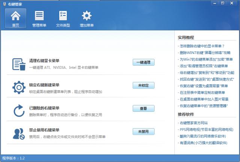Click the 禁止使用右键菜单 heading

click(x=44, y=130)
